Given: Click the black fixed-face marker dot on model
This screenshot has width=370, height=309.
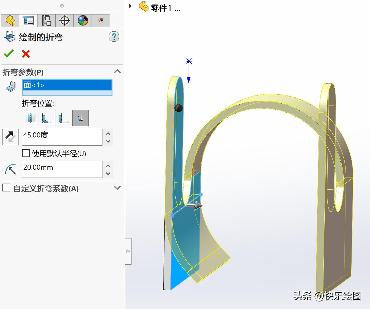Looking at the screenshot, I should (179, 108).
